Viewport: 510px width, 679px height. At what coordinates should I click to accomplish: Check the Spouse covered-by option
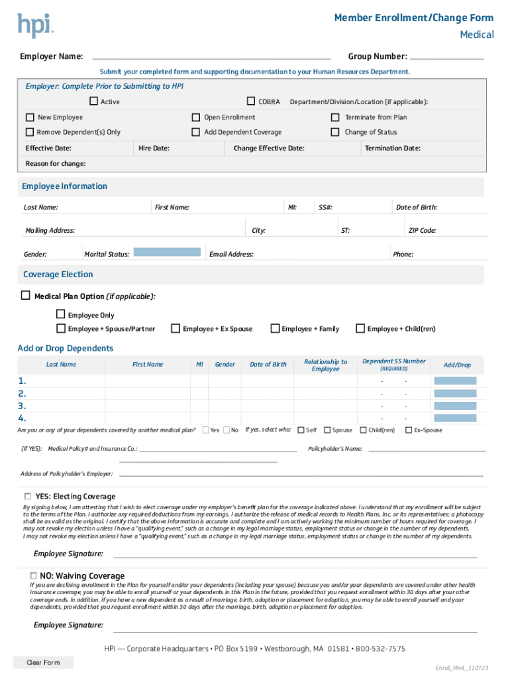327,430
